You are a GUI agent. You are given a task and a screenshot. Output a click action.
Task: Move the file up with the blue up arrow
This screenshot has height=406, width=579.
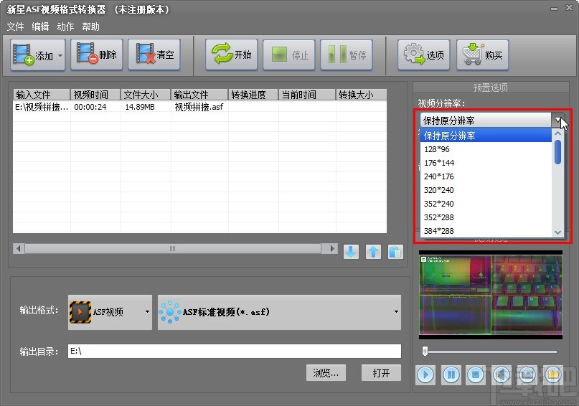click(x=373, y=252)
